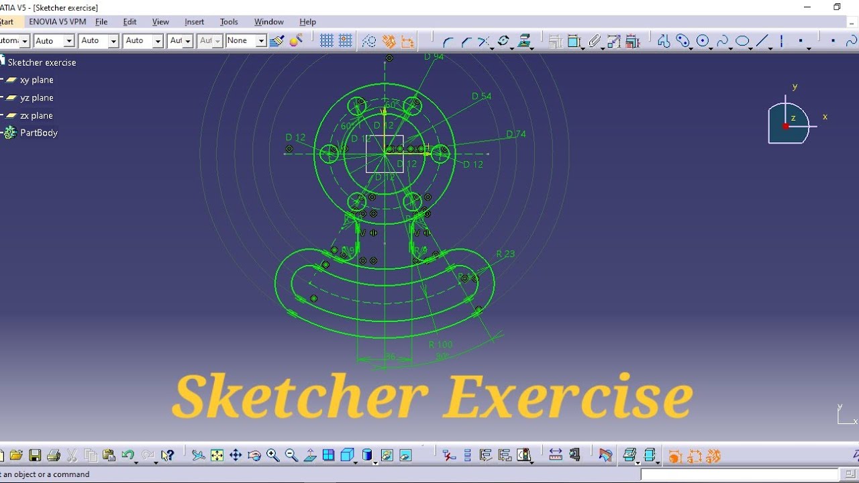Open the third Auto dropdown

click(x=158, y=41)
